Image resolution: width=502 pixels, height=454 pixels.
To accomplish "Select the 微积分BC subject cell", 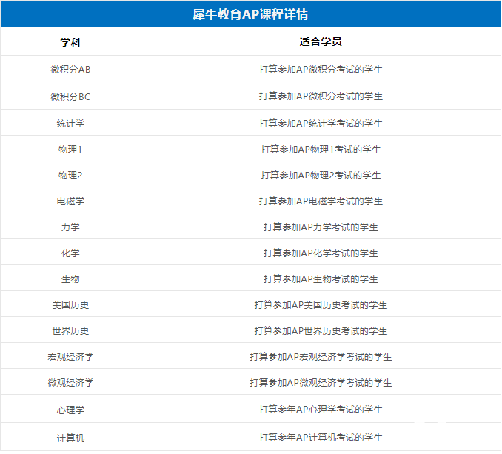I will [70, 96].
